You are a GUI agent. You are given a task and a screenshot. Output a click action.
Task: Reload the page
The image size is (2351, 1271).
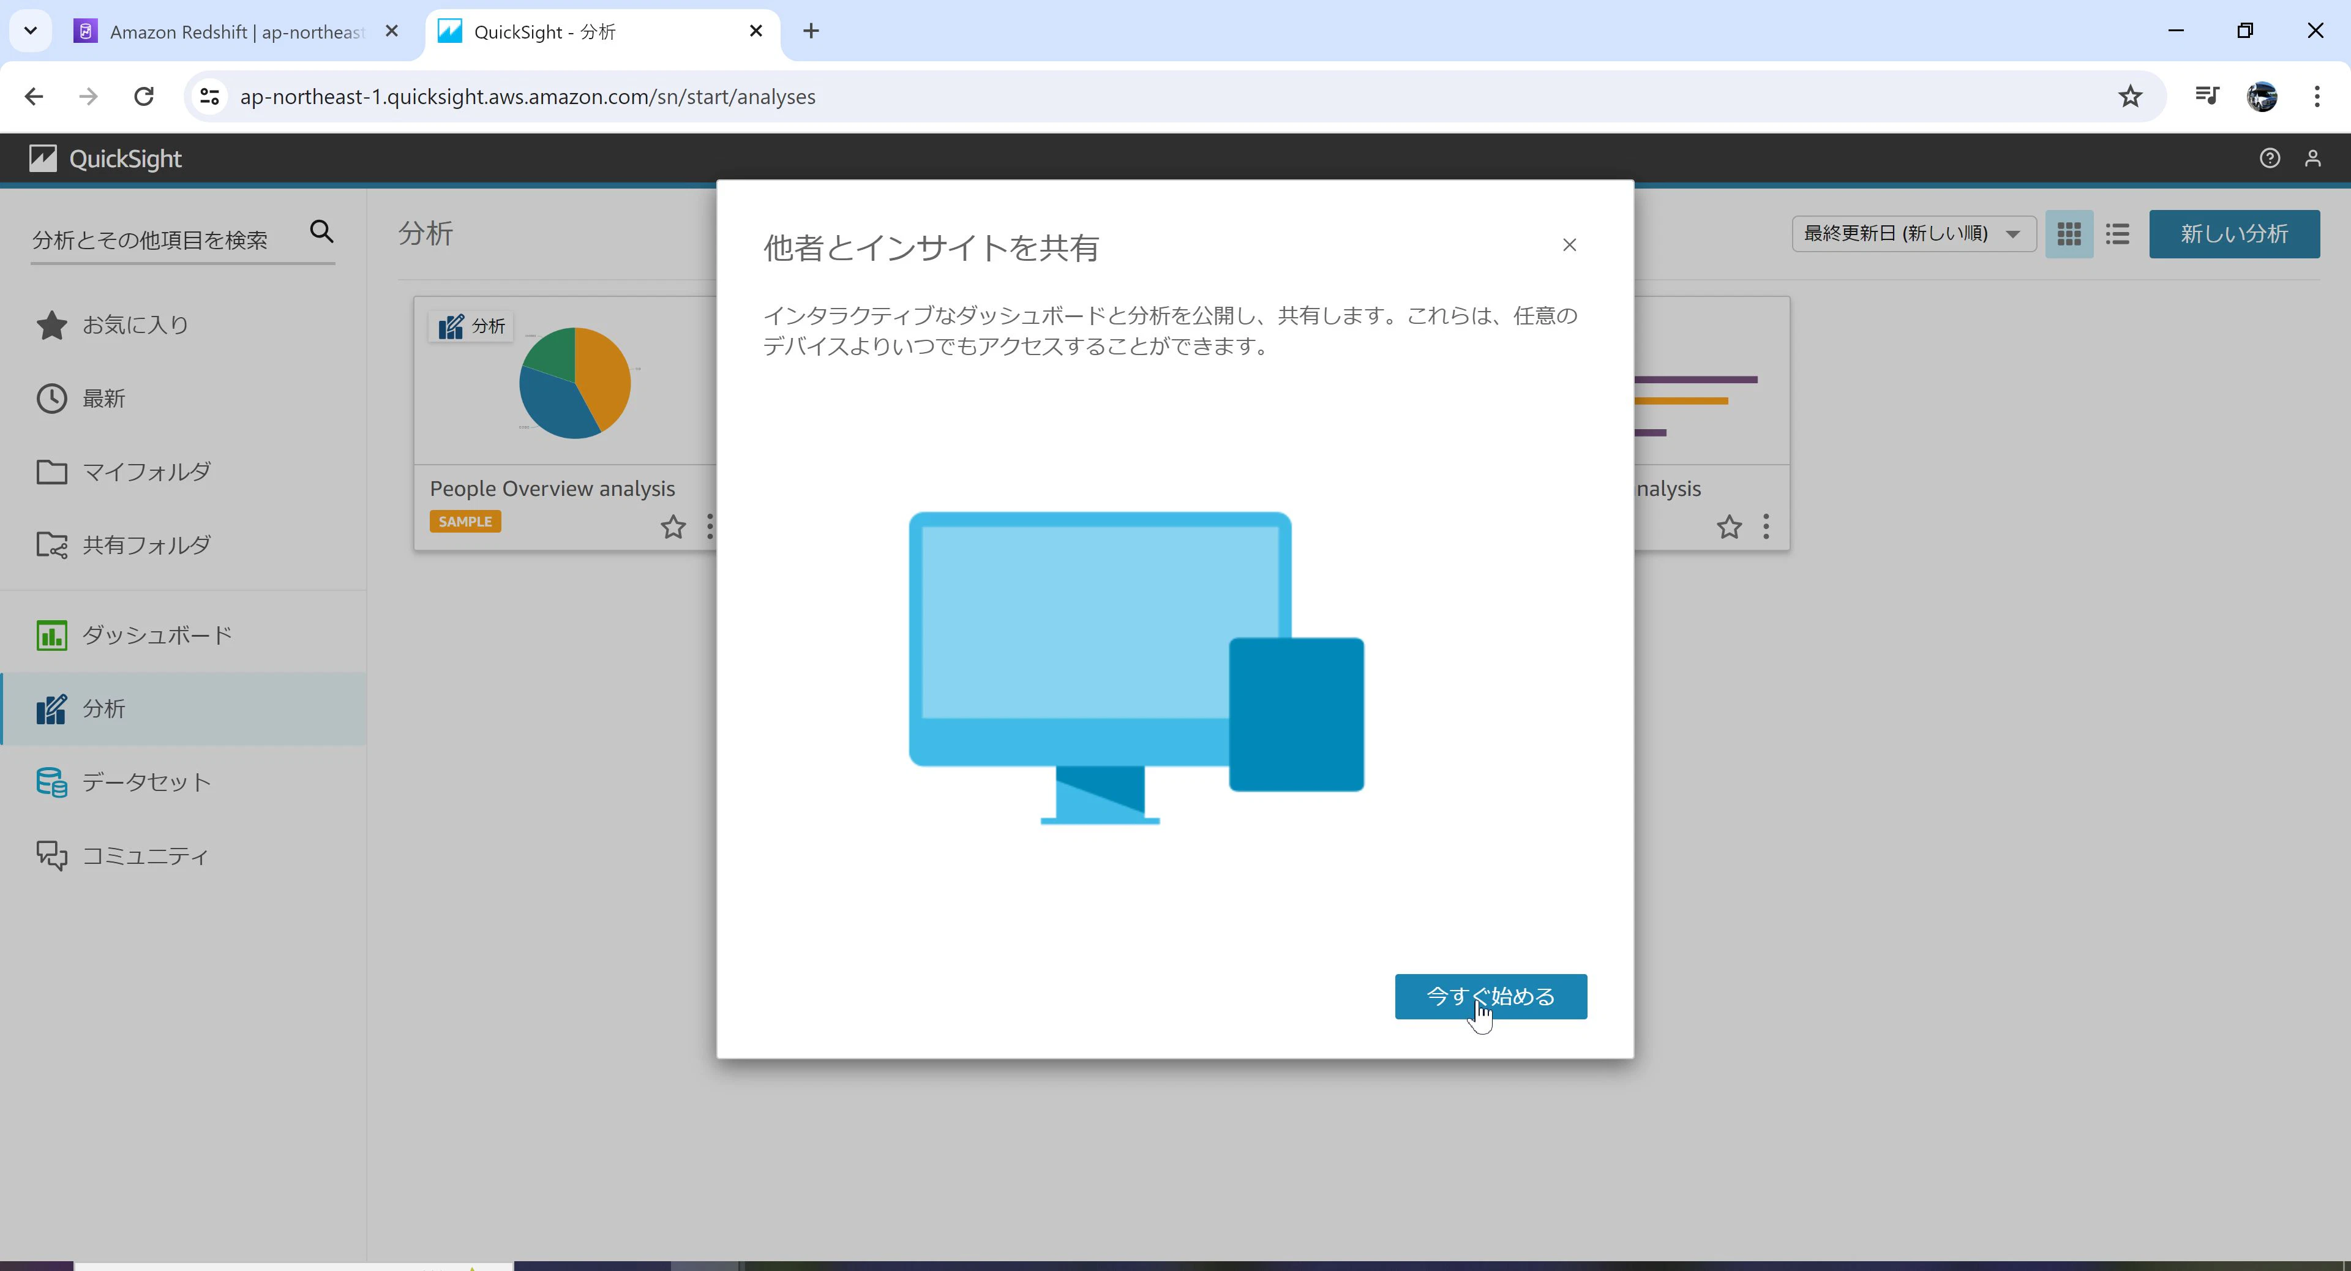(143, 97)
